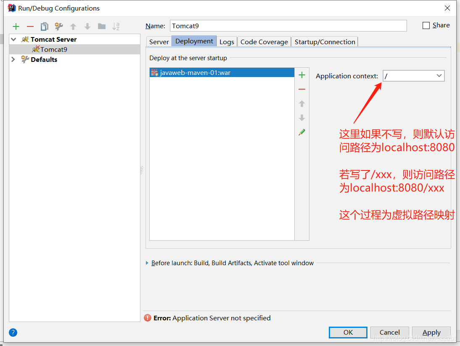This screenshot has width=460, height=346.
Task: Click the Cancel button
Action: point(390,332)
